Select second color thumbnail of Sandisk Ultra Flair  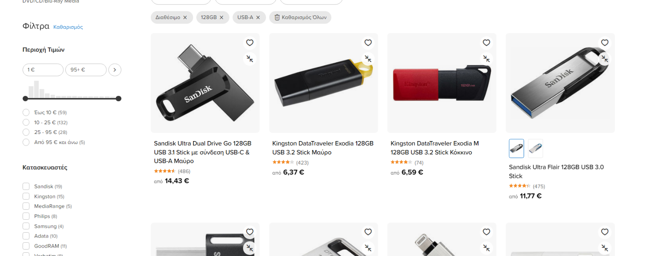tap(535, 148)
